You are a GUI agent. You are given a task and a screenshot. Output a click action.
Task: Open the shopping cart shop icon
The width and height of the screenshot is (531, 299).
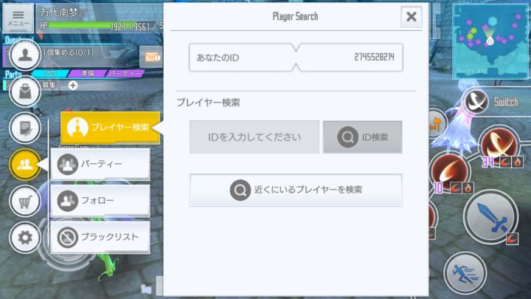pyautogui.click(x=25, y=201)
